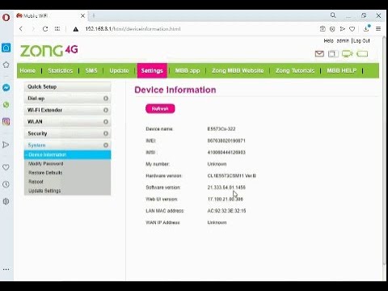Click the device name value E5573Cs-322
388x291 pixels.
tap(221, 129)
